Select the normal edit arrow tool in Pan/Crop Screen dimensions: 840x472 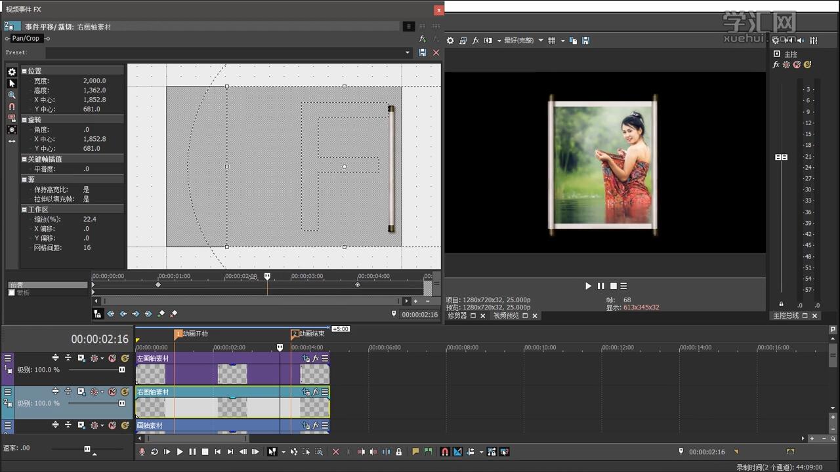tap(11, 83)
